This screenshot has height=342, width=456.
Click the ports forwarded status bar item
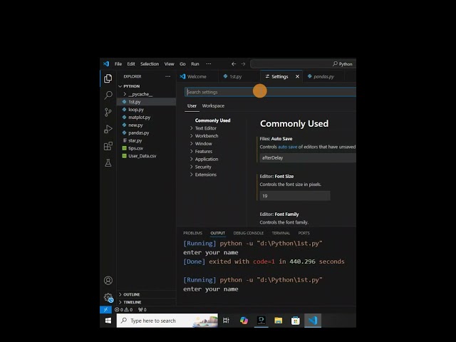click(142, 309)
